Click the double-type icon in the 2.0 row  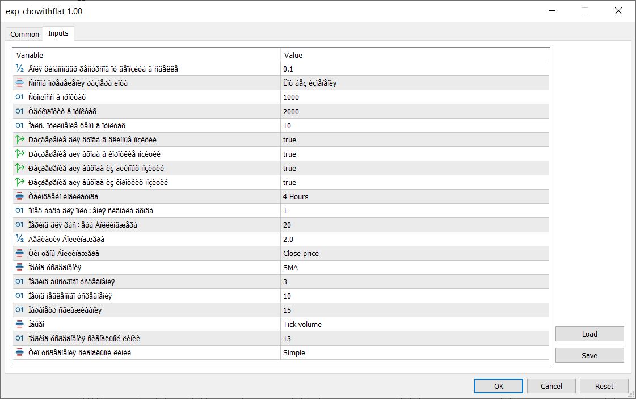tap(20, 239)
